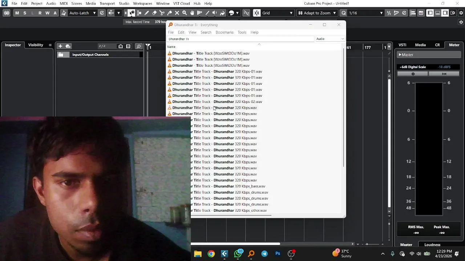Screen dimensions: 465x261
Task: Click the +6dB Digital Scale label
Action: 413,67
